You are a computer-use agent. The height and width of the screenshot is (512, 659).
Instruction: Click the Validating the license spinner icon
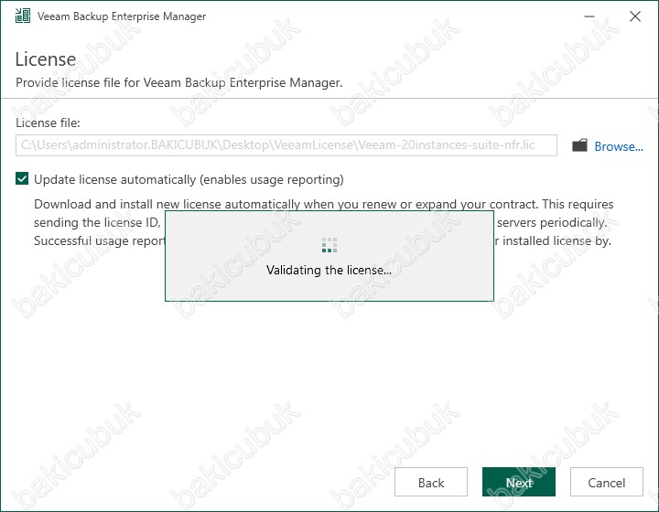pos(329,245)
